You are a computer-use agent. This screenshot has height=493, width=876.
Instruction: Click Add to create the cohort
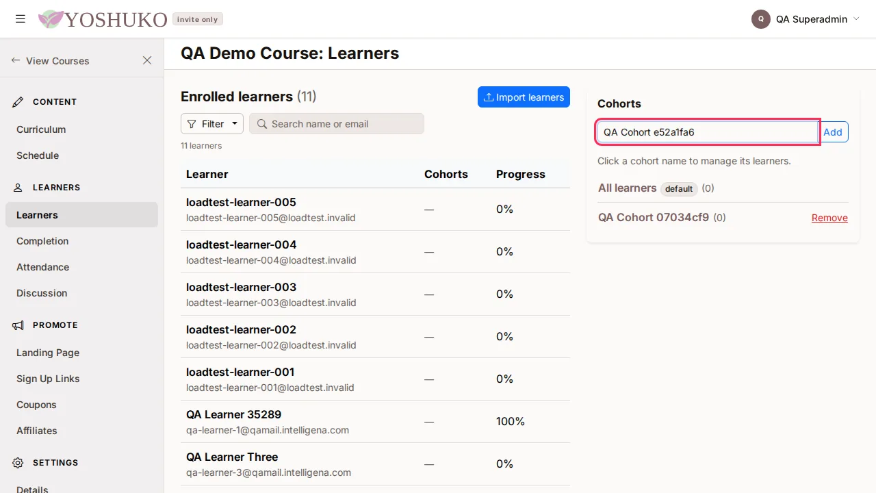tap(833, 132)
